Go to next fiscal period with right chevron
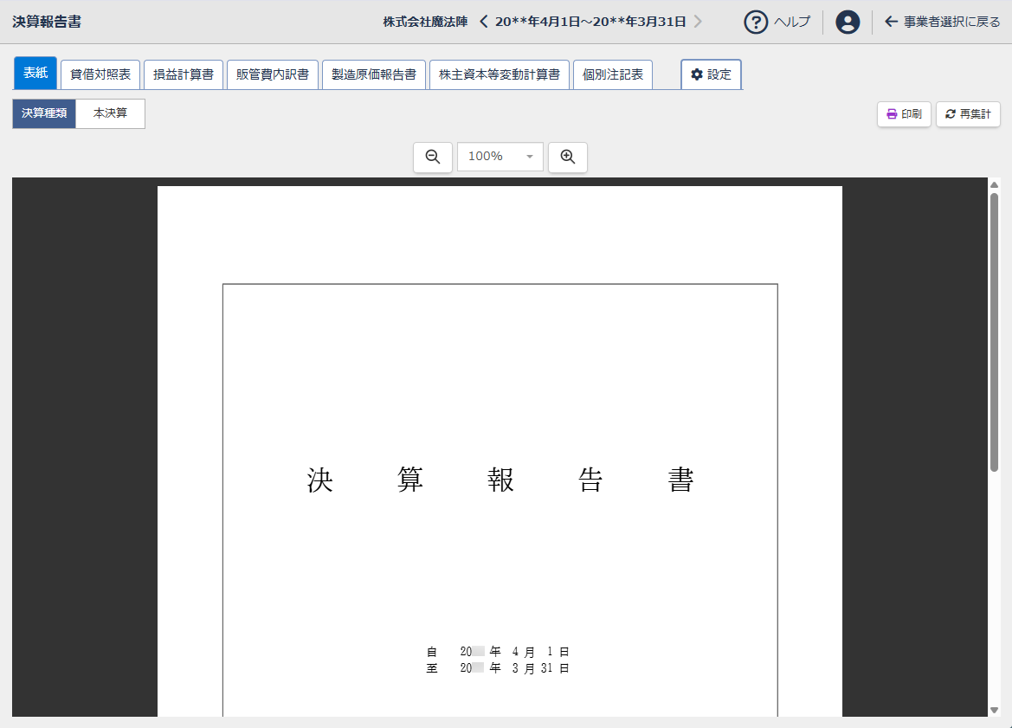The width and height of the screenshot is (1012, 728). click(698, 23)
